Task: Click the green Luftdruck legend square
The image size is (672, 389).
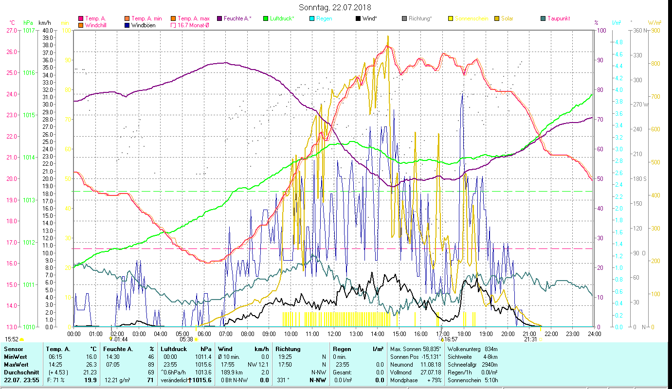Action: click(265, 19)
